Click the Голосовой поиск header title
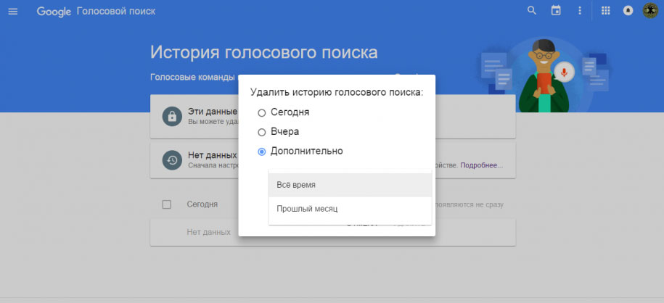This screenshot has width=664, height=303. click(x=116, y=12)
